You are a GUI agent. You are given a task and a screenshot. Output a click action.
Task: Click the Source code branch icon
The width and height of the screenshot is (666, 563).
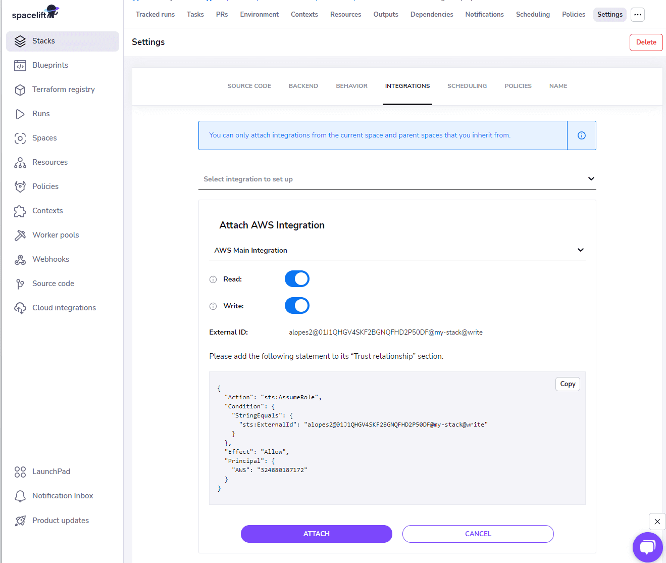coord(20,284)
